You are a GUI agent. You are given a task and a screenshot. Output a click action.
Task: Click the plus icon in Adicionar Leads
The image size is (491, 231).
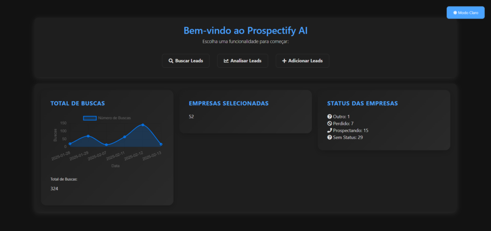point(284,61)
